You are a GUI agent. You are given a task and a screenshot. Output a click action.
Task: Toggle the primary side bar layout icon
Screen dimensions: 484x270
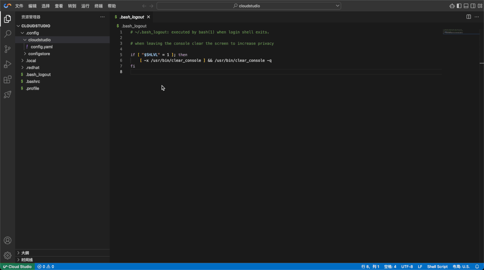click(x=459, y=6)
